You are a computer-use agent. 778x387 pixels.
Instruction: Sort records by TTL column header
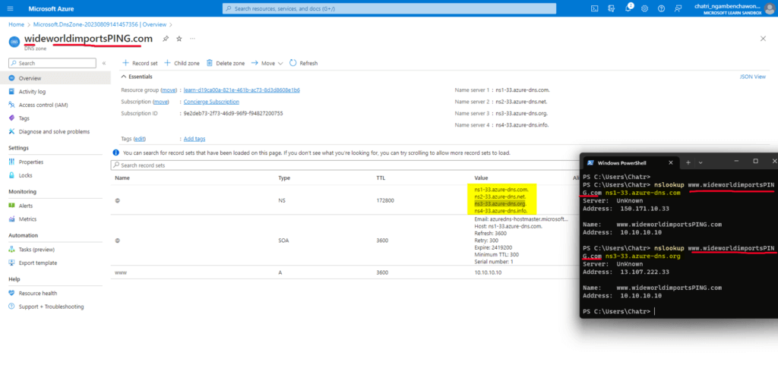pos(381,178)
